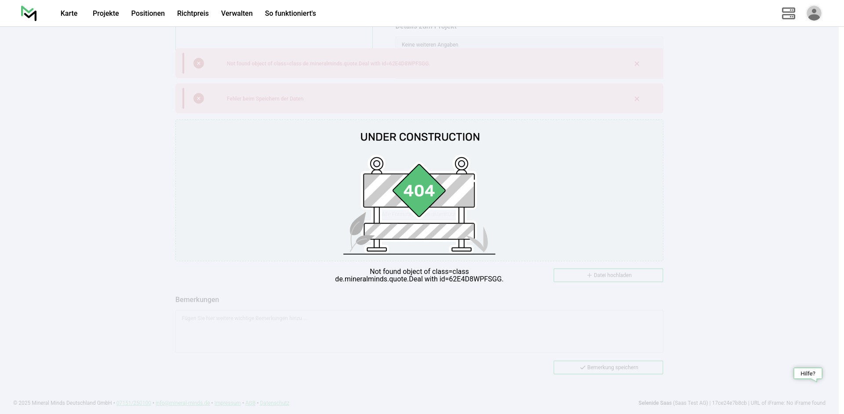Focus the Bemerkungen text field
This screenshot has width=844, height=414.
(x=419, y=331)
